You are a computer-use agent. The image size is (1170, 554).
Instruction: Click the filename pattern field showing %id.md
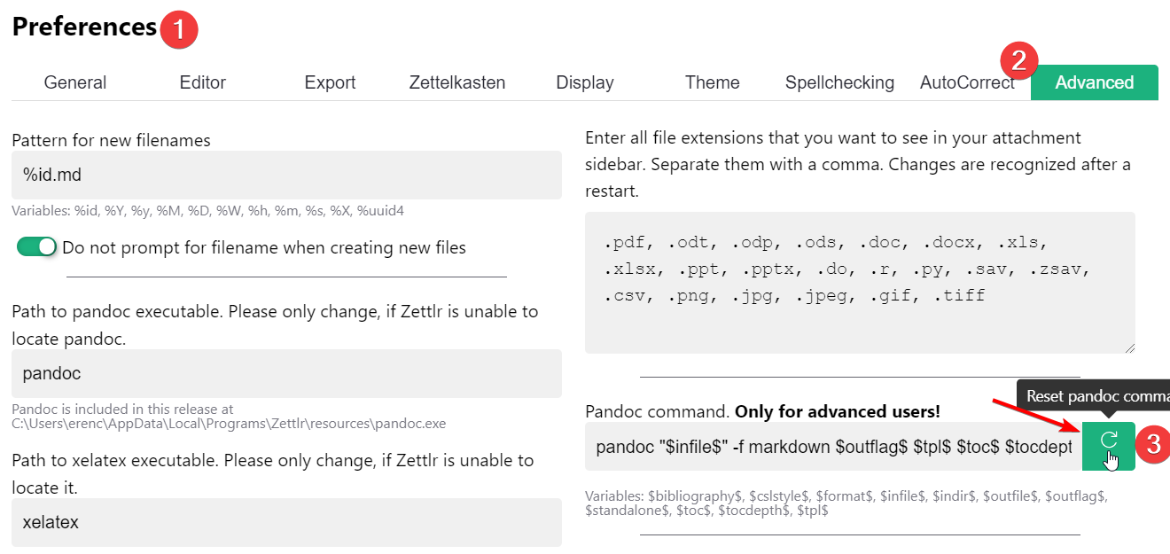click(284, 175)
